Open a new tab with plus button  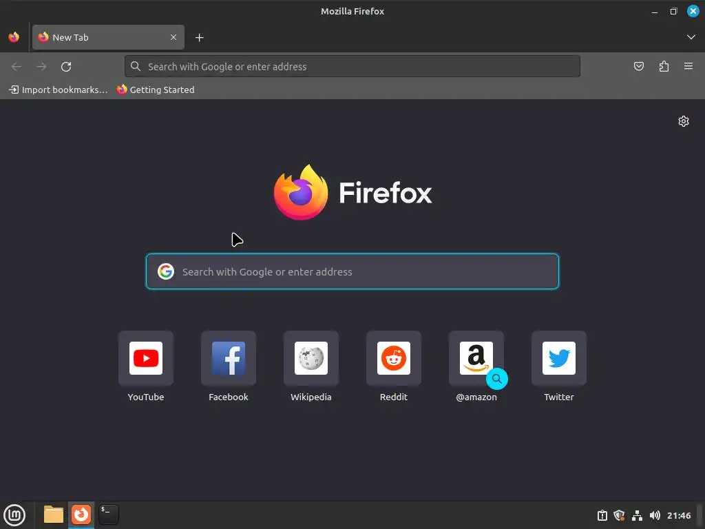200,38
